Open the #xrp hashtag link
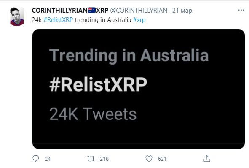 click(x=139, y=20)
